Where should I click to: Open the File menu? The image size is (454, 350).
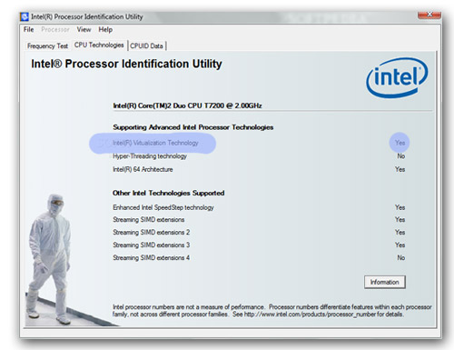[x=28, y=29]
